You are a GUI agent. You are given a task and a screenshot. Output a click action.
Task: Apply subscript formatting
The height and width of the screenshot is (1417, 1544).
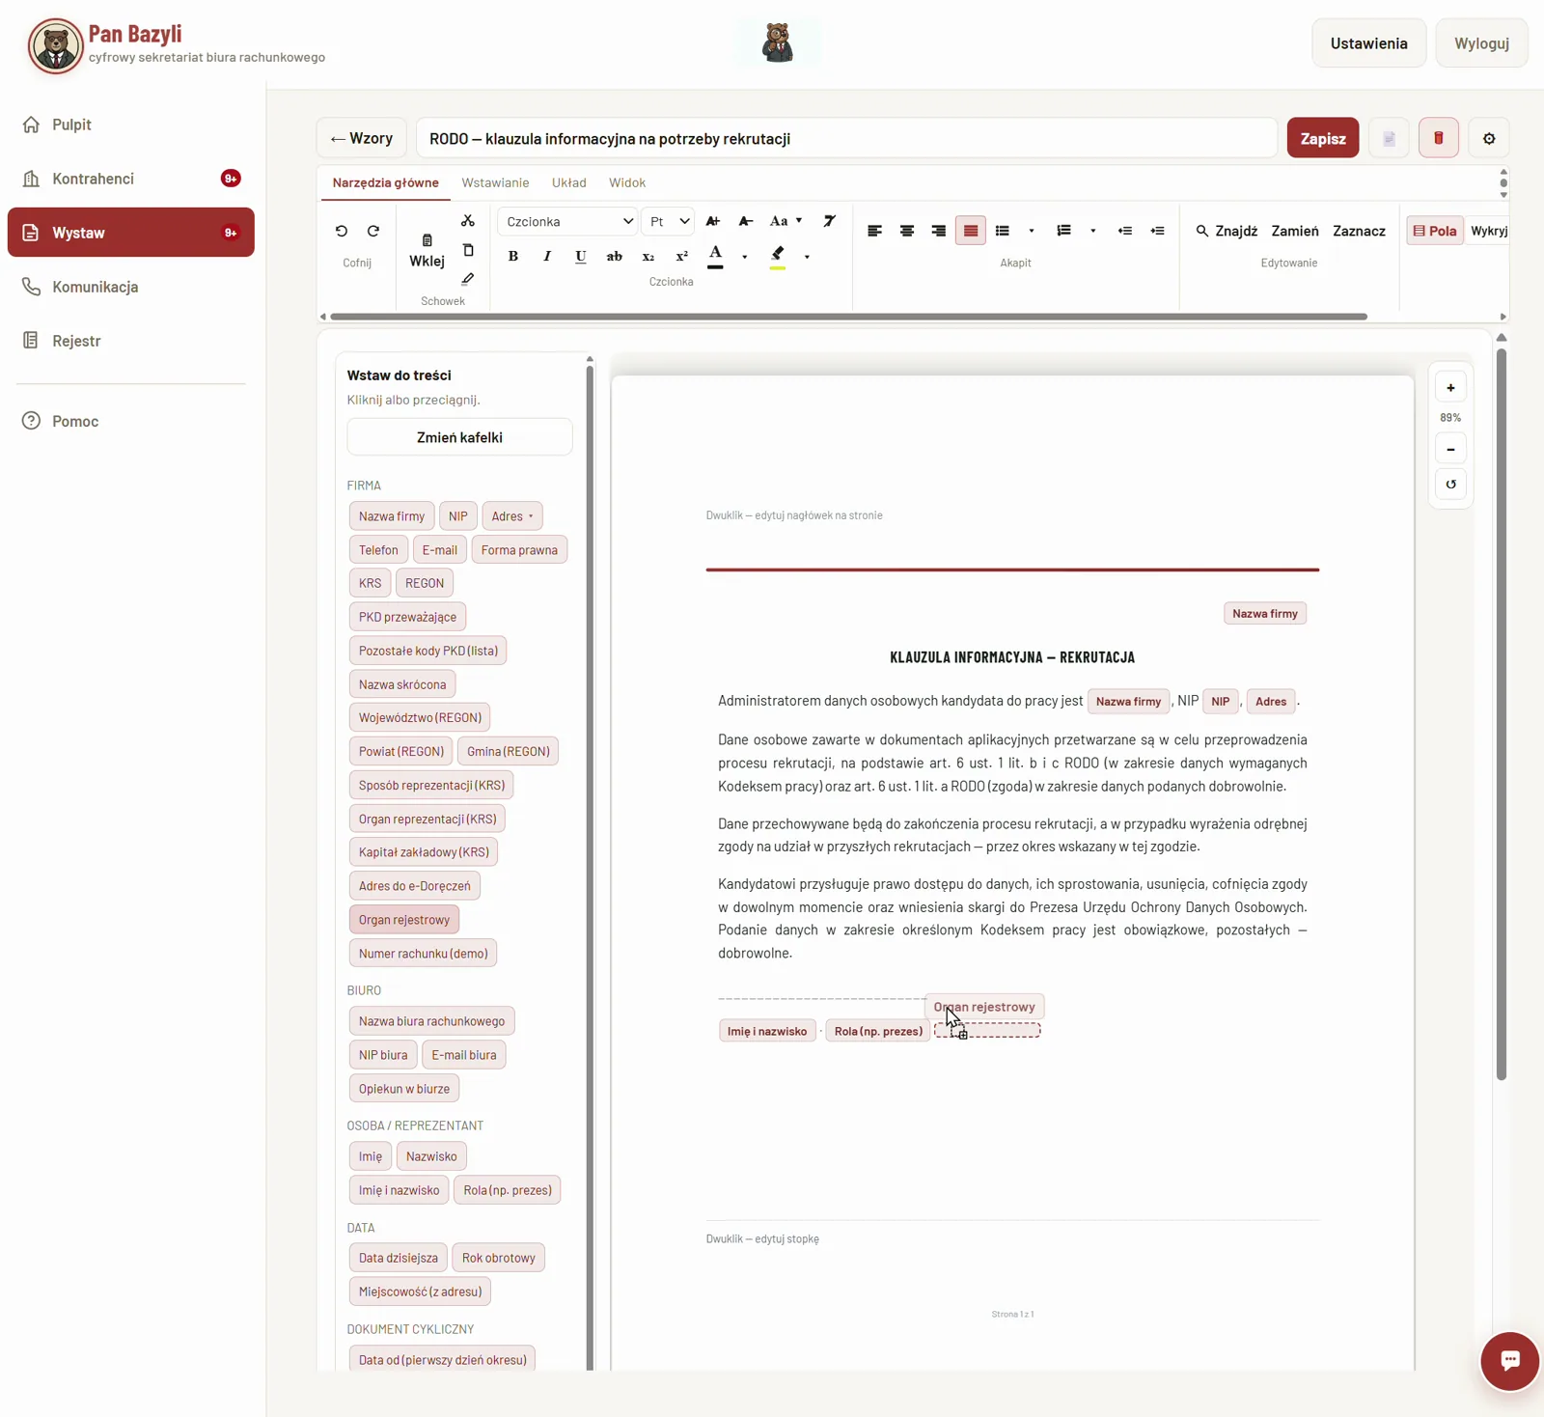click(x=648, y=256)
